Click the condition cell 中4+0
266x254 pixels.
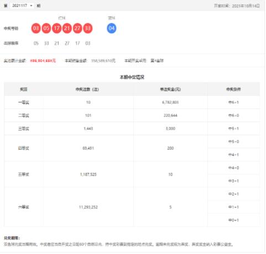(233, 168)
